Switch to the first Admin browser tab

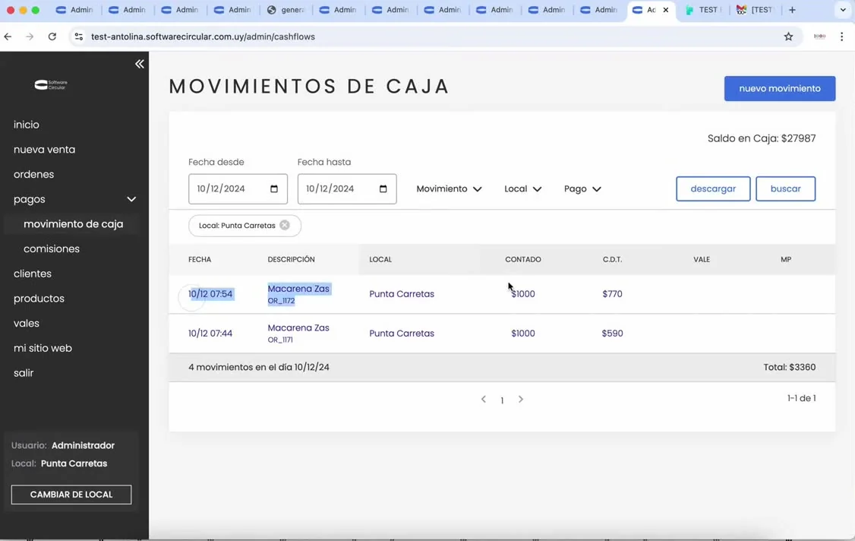(x=74, y=10)
